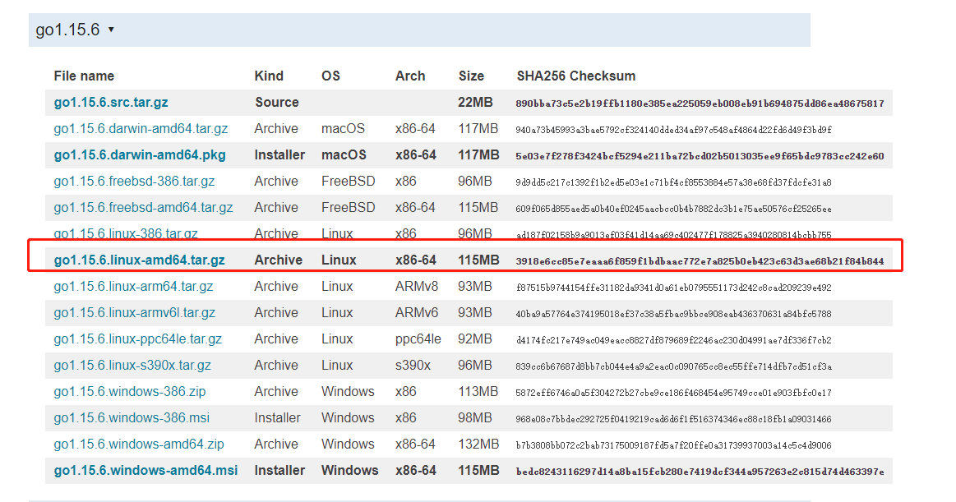The height and width of the screenshot is (502, 956).
Task: Click the go1.15.6.darwin-amd64.tar.gz link
Action: 141,128
